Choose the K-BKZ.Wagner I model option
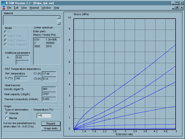The width and height of the screenshot is (185, 139). (5, 40)
